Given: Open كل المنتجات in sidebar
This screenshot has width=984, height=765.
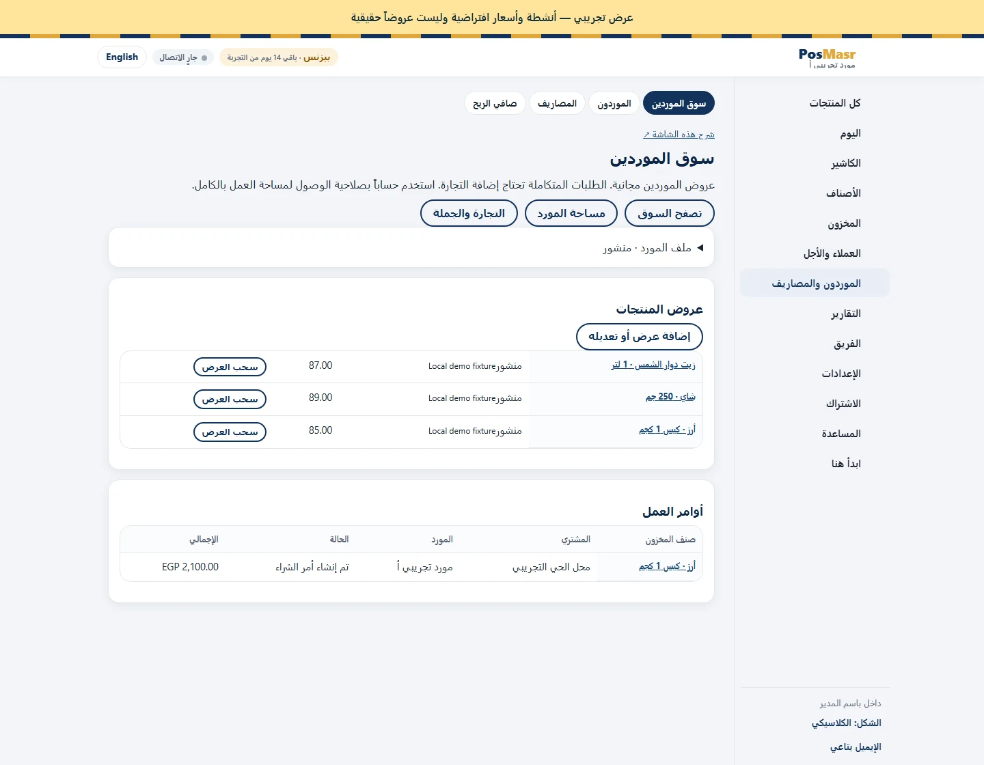Looking at the screenshot, I should [x=815, y=103].
